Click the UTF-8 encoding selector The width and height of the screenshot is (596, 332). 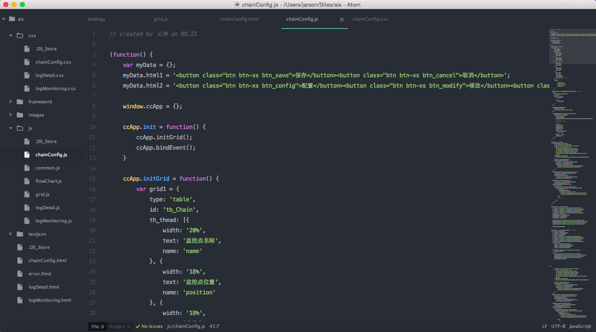click(x=558, y=326)
